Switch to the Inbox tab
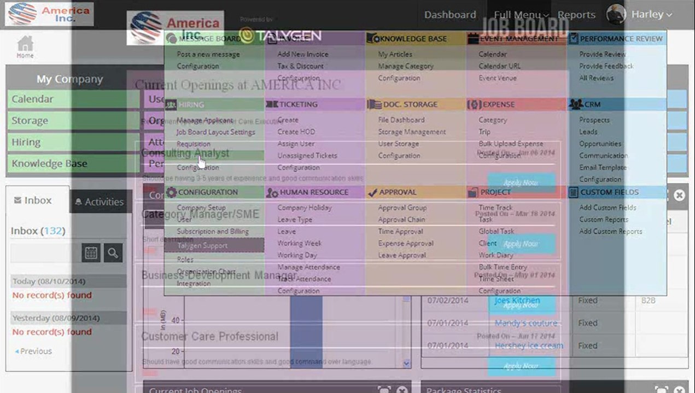The image size is (695, 393). coord(37,200)
